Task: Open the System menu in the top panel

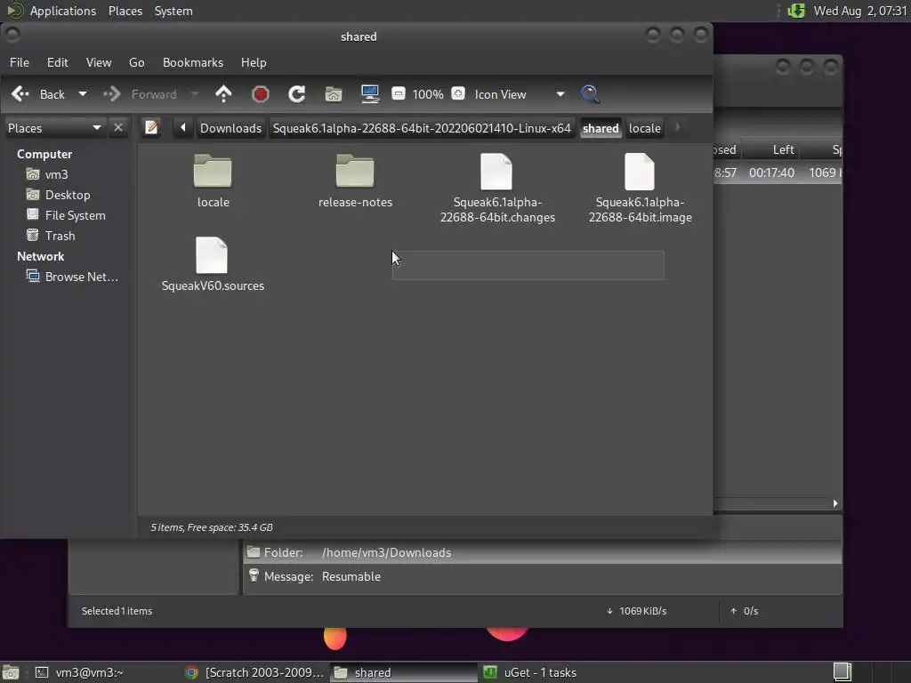Action: [173, 11]
